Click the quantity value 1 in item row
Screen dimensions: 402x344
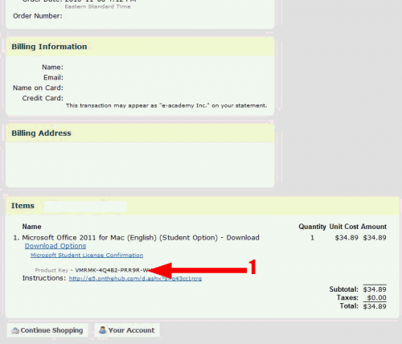click(312, 238)
